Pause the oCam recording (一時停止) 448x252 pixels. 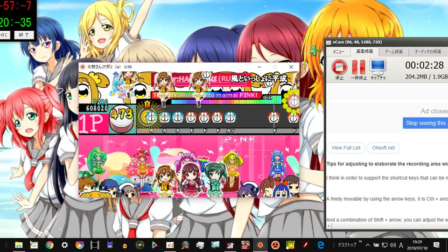pyautogui.click(x=358, y=70)
